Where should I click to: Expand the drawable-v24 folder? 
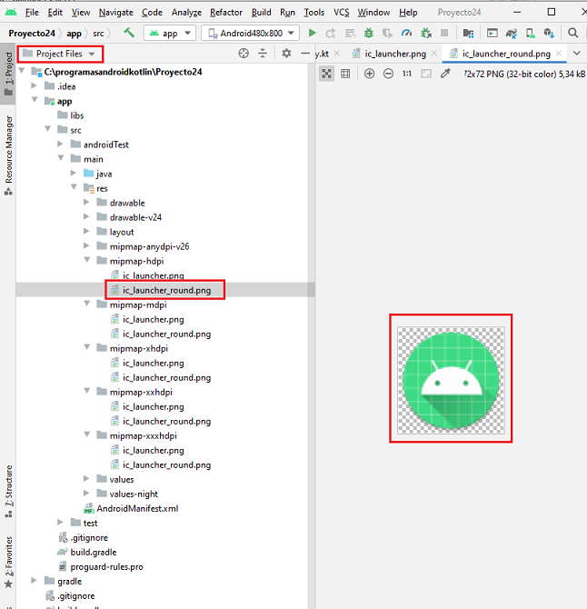point(86,216)
